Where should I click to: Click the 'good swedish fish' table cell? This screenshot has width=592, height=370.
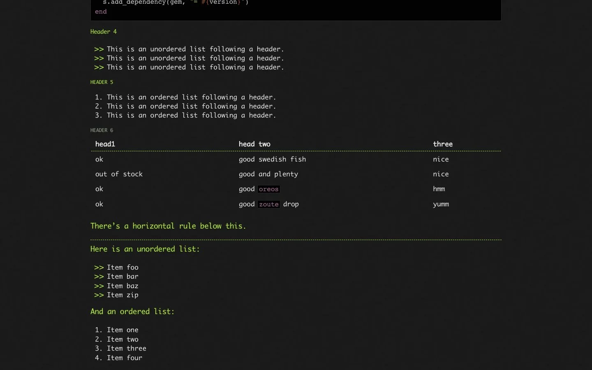[x=272, y=160]
